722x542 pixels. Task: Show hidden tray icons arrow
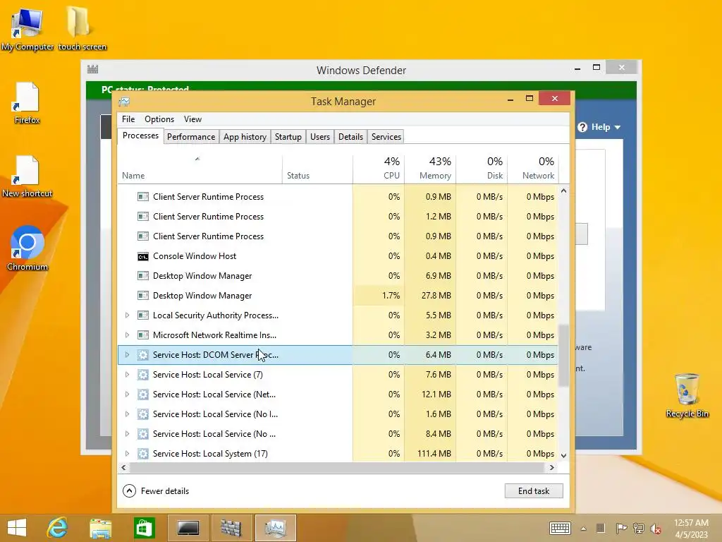point(583,529)
